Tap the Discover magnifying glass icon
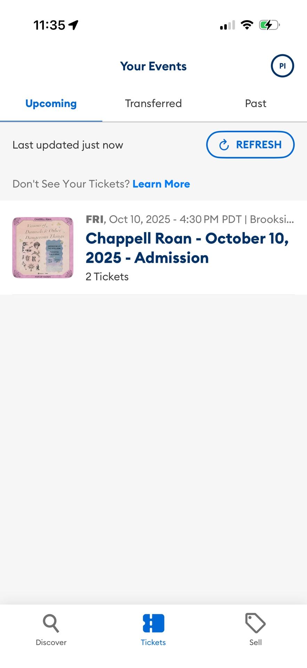 click(51, 623)
